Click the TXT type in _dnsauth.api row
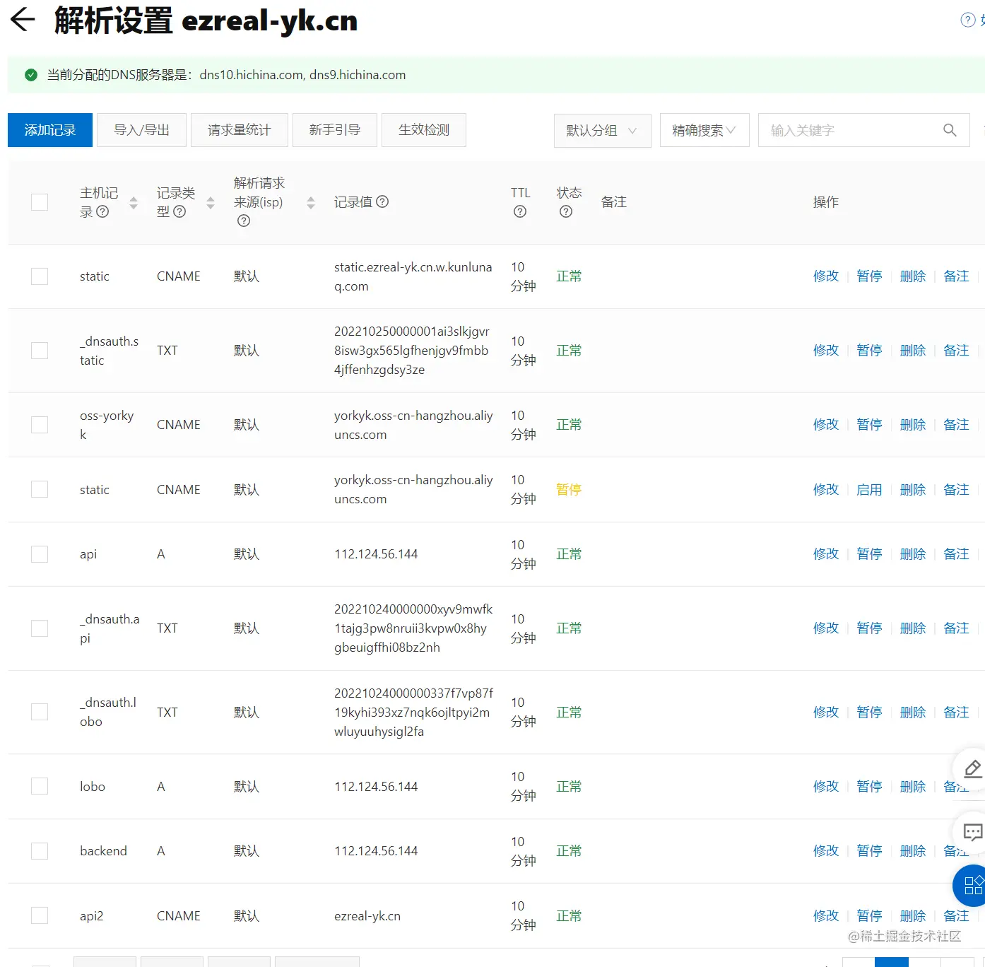 (167, 628)
